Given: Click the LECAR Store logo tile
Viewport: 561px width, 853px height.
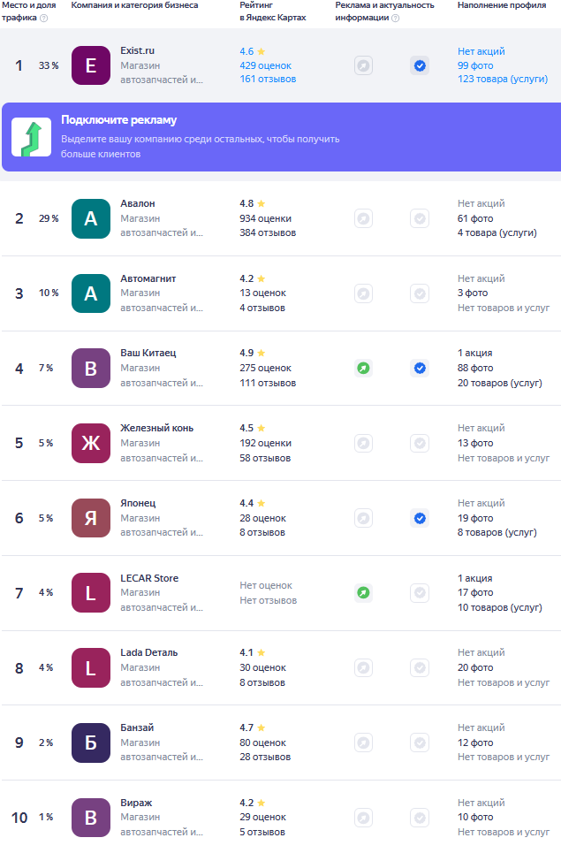Looking at the screenshot, I should (91, 593).
